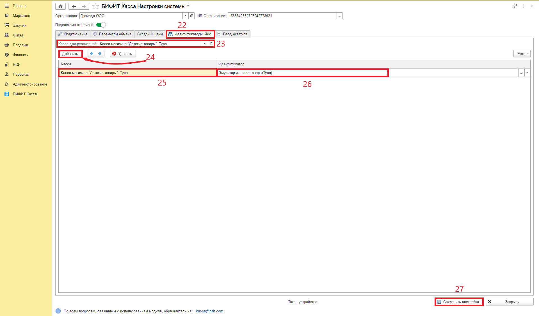Switch to the Параметры обмена tab
The width and height of the screenshot is (539, 316).
(x=112, y=34)
